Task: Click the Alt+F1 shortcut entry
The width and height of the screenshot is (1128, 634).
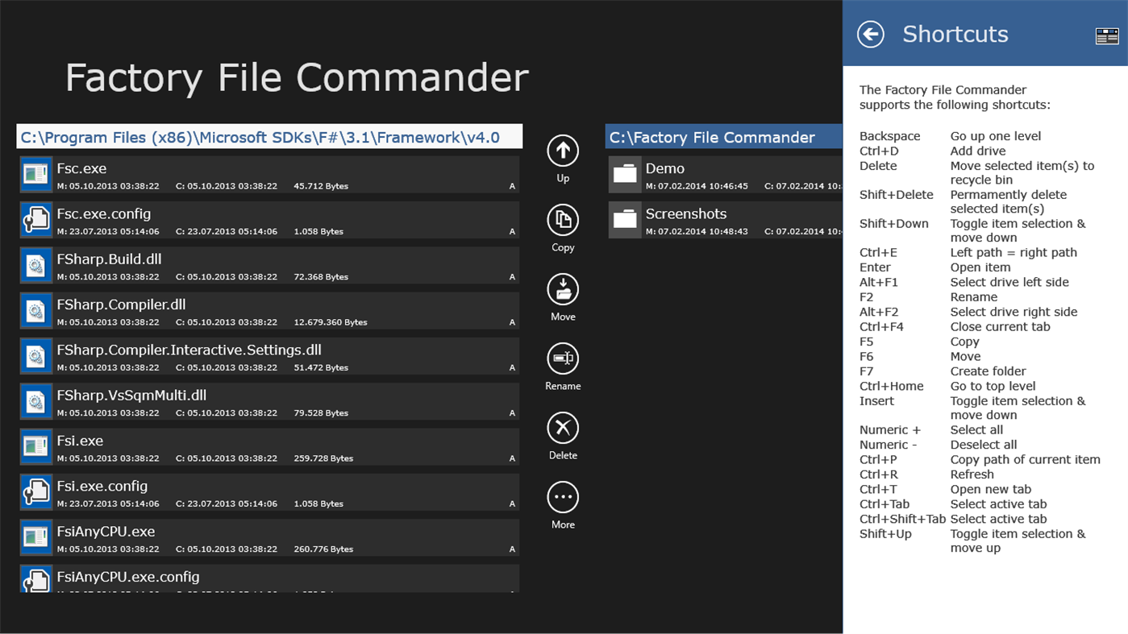Action: (x=879, y=283)
